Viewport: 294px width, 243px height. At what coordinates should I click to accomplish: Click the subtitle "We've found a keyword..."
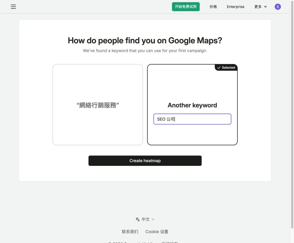tap(145, 51)
